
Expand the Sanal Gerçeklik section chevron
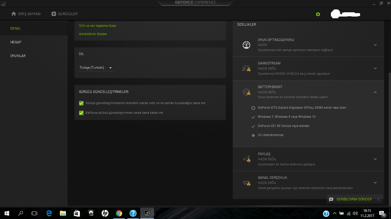(x=375, y=183)
